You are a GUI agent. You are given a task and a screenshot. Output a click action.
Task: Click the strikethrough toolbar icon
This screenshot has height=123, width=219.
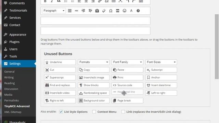(76, 11)
